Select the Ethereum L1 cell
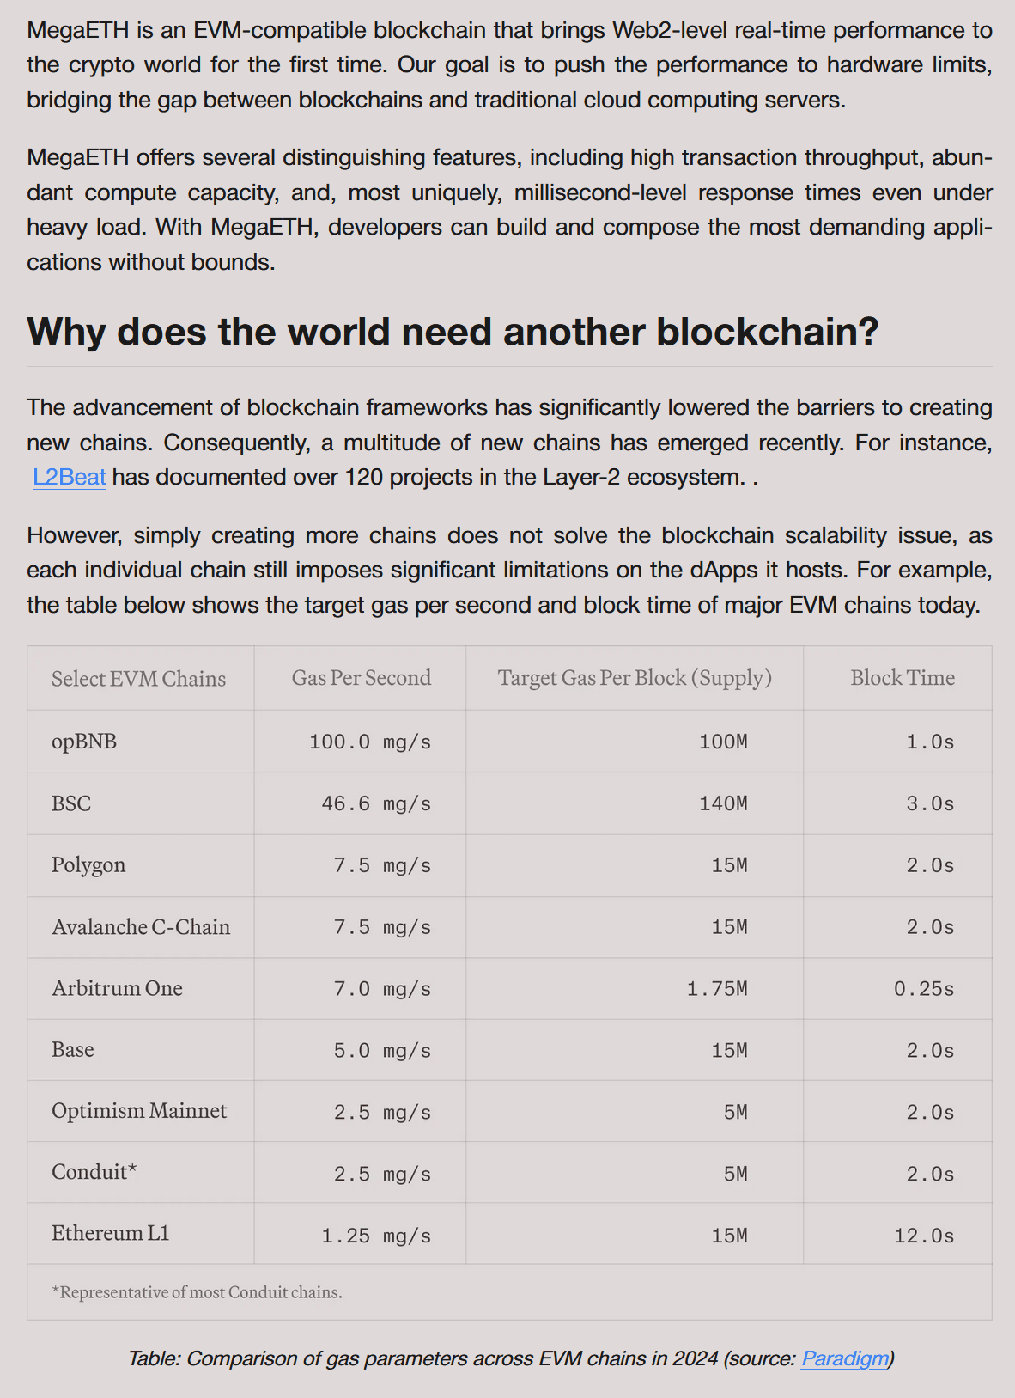 click(x=111, y=1234)
